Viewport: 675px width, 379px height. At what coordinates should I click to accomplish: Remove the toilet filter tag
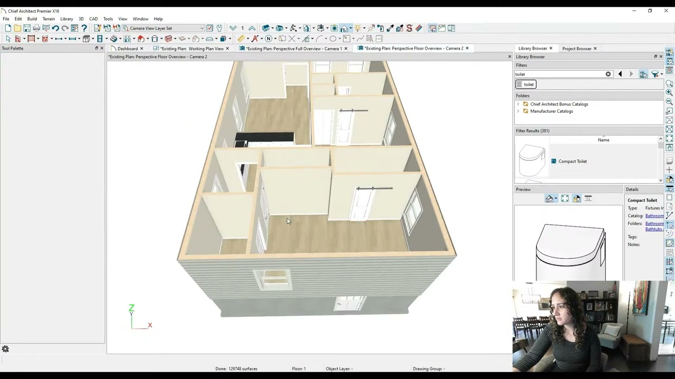point(525,84)
